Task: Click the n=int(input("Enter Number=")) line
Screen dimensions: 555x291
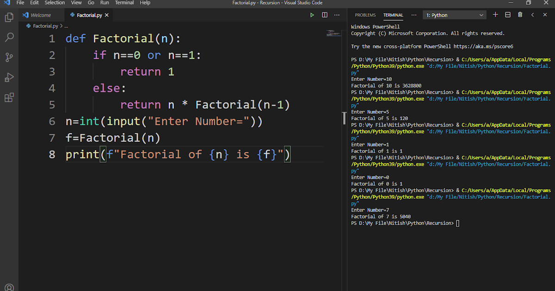Action: 165,121
